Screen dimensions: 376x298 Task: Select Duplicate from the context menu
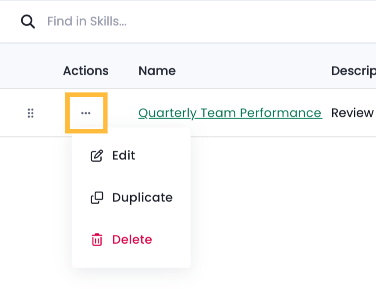coord(131,198)
